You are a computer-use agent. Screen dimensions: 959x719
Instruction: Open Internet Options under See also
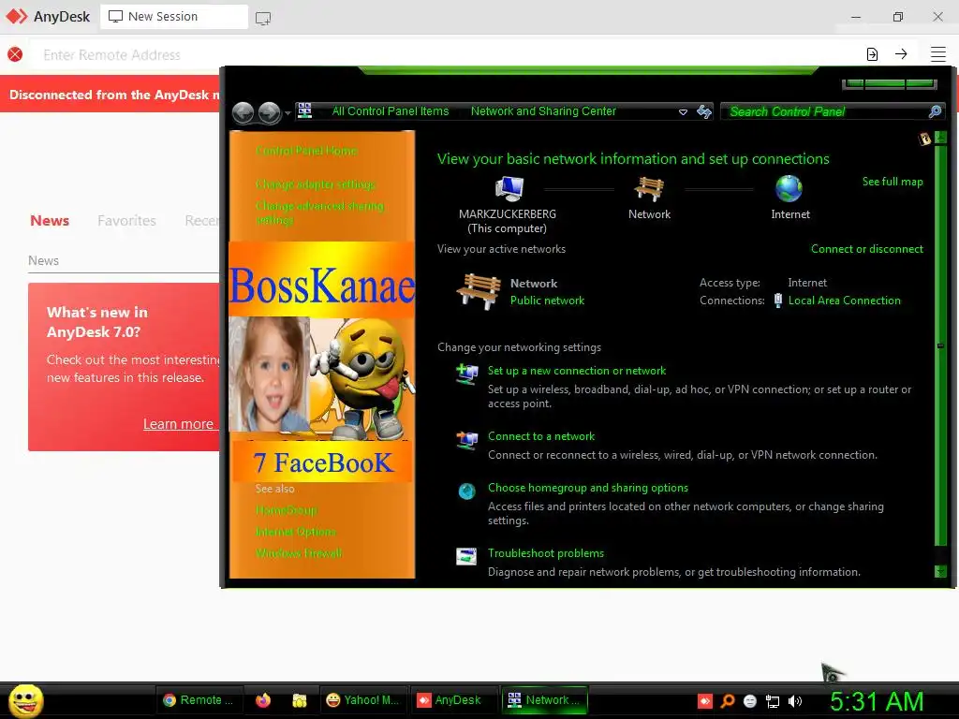pyautogui.click(x=295, y=532)
